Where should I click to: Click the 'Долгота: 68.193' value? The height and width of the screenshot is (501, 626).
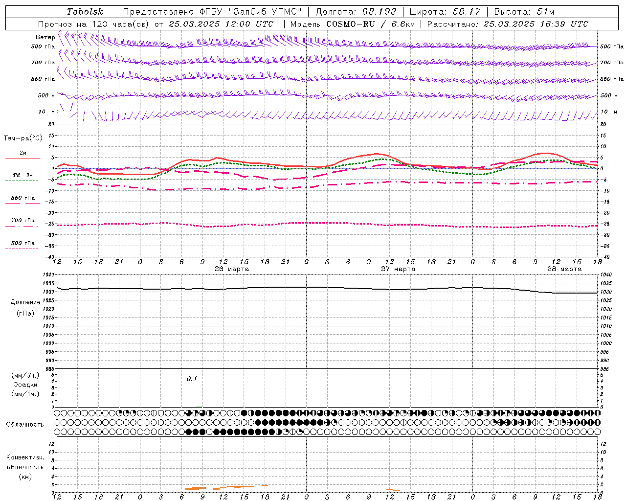coord(356,12)
